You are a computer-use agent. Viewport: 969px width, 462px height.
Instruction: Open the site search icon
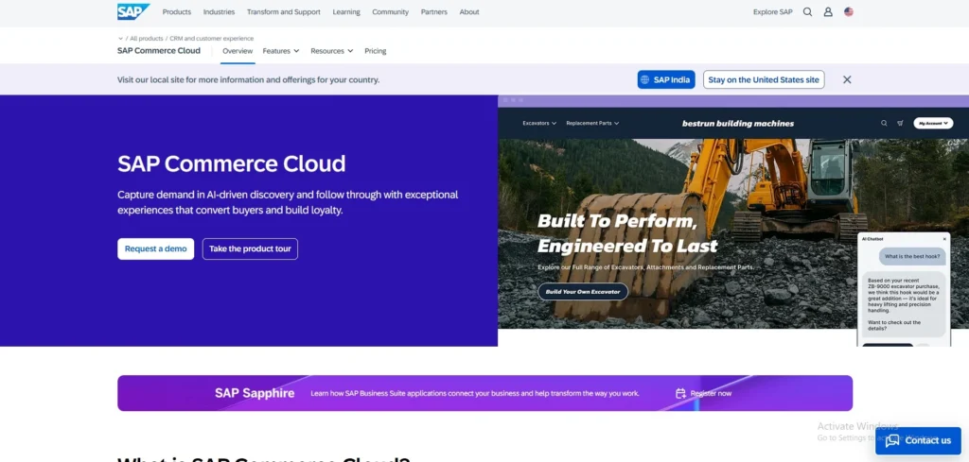click(x=807, y=11)
